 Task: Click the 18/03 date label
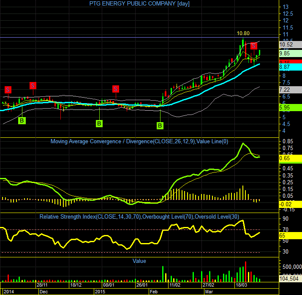pos(241,285)
